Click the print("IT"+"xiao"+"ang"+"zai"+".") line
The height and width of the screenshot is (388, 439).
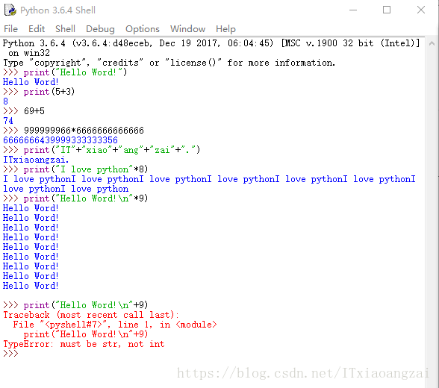[112, 150]
